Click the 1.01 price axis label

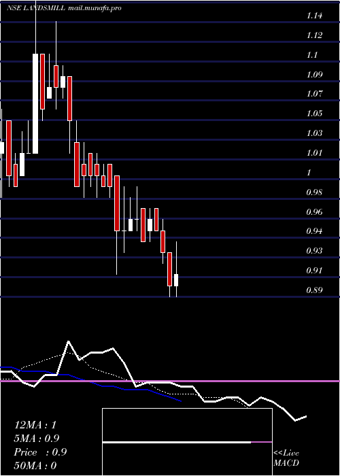coord(314,153)
